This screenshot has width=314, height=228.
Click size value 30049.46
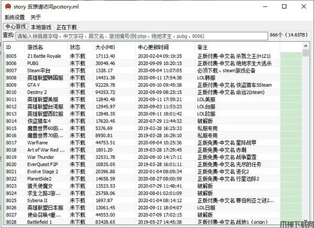point(105,63)
